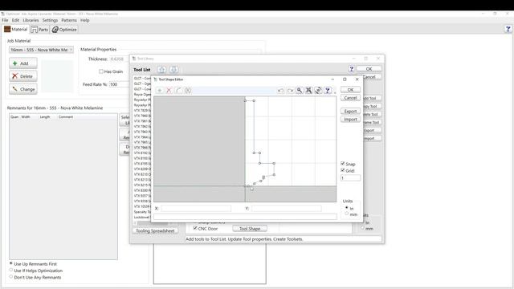Click the zoom extents icon in Tool Shape Editor
Screen dimensions: 514x289
(308, 91)
